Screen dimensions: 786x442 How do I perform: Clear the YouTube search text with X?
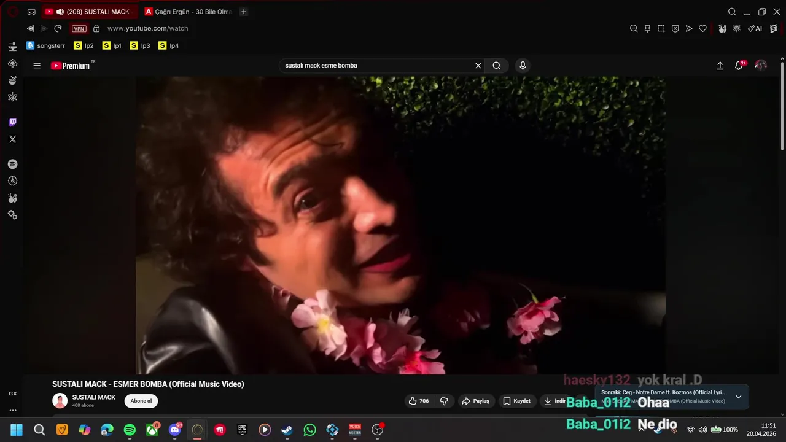pos(478,66)
